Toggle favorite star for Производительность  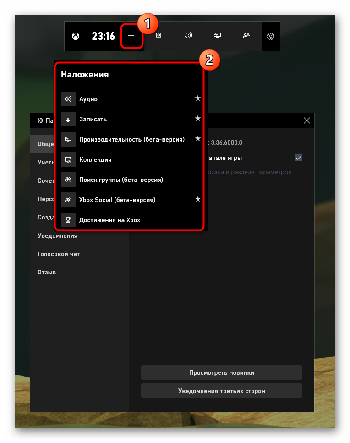point(198,138)
